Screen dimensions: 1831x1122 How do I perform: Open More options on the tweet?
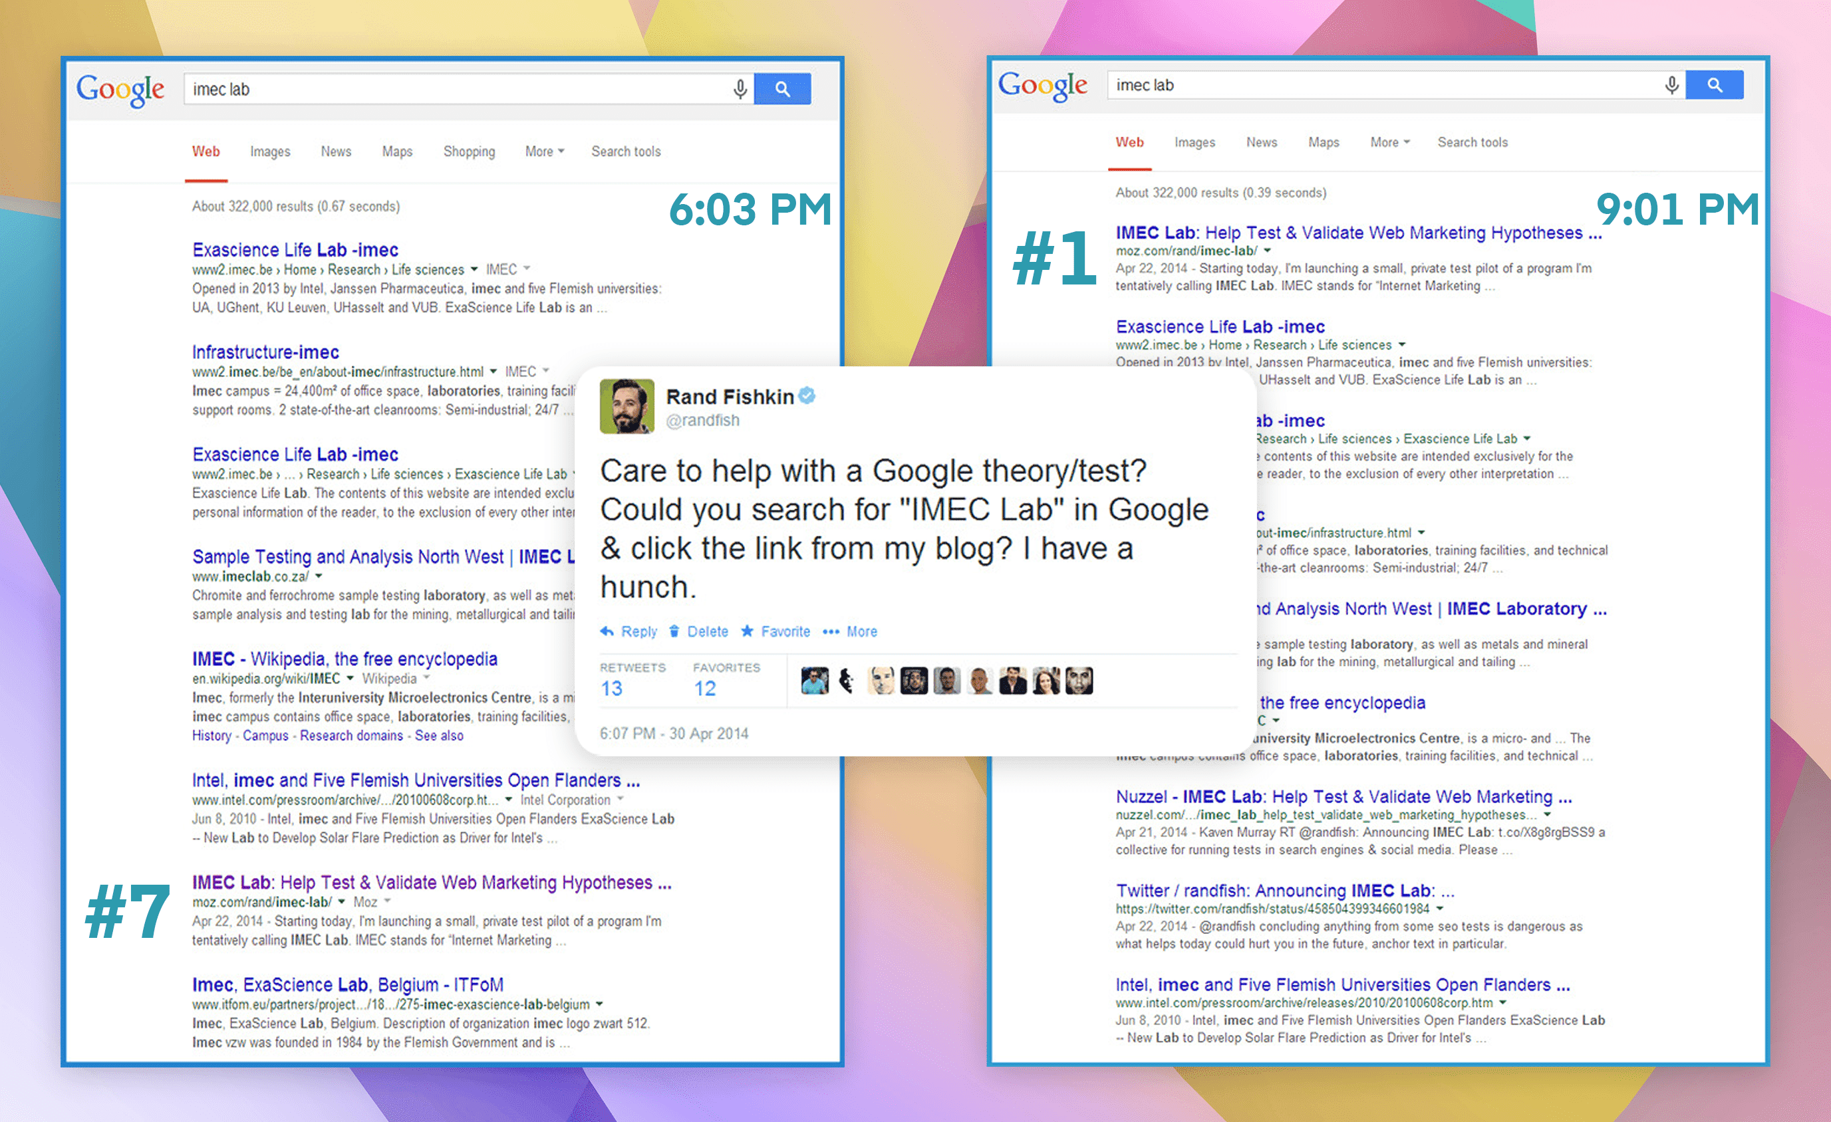pos(850,631)
